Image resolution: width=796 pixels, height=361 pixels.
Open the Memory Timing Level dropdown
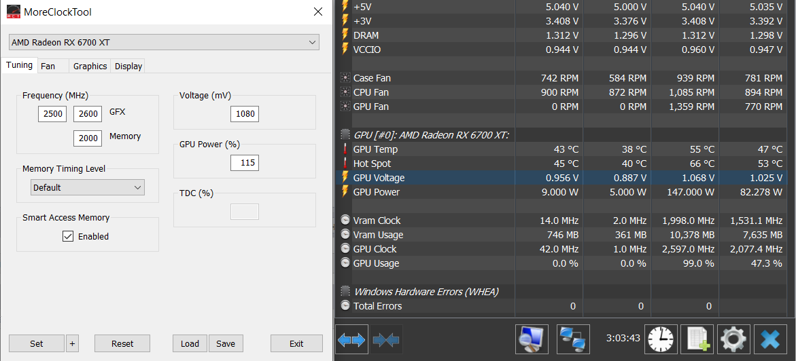(x=87, y=187)
